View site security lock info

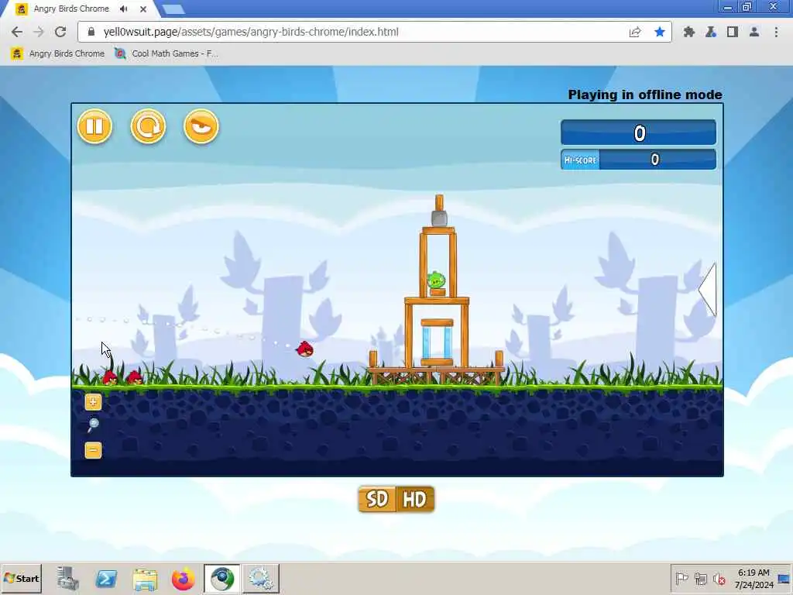[91, 32]
